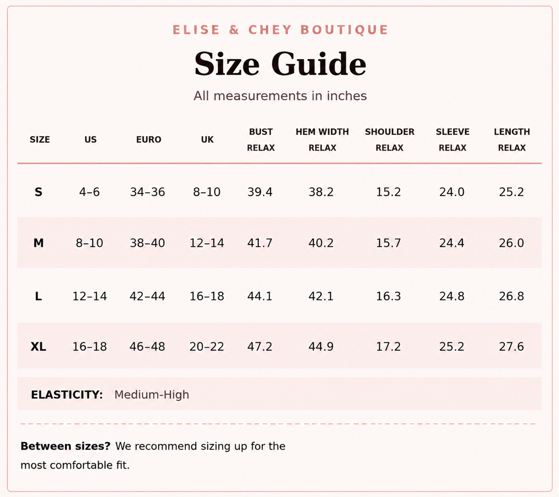Click the ELASTICITY label
This screenshot has height=497, width=559.
click(x=67, y=394)
